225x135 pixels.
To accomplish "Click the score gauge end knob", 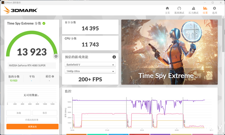I will pyautogui.click(x=56, y=56).
